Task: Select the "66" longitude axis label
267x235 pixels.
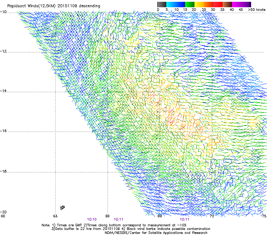Action: [x=108, y=216]
